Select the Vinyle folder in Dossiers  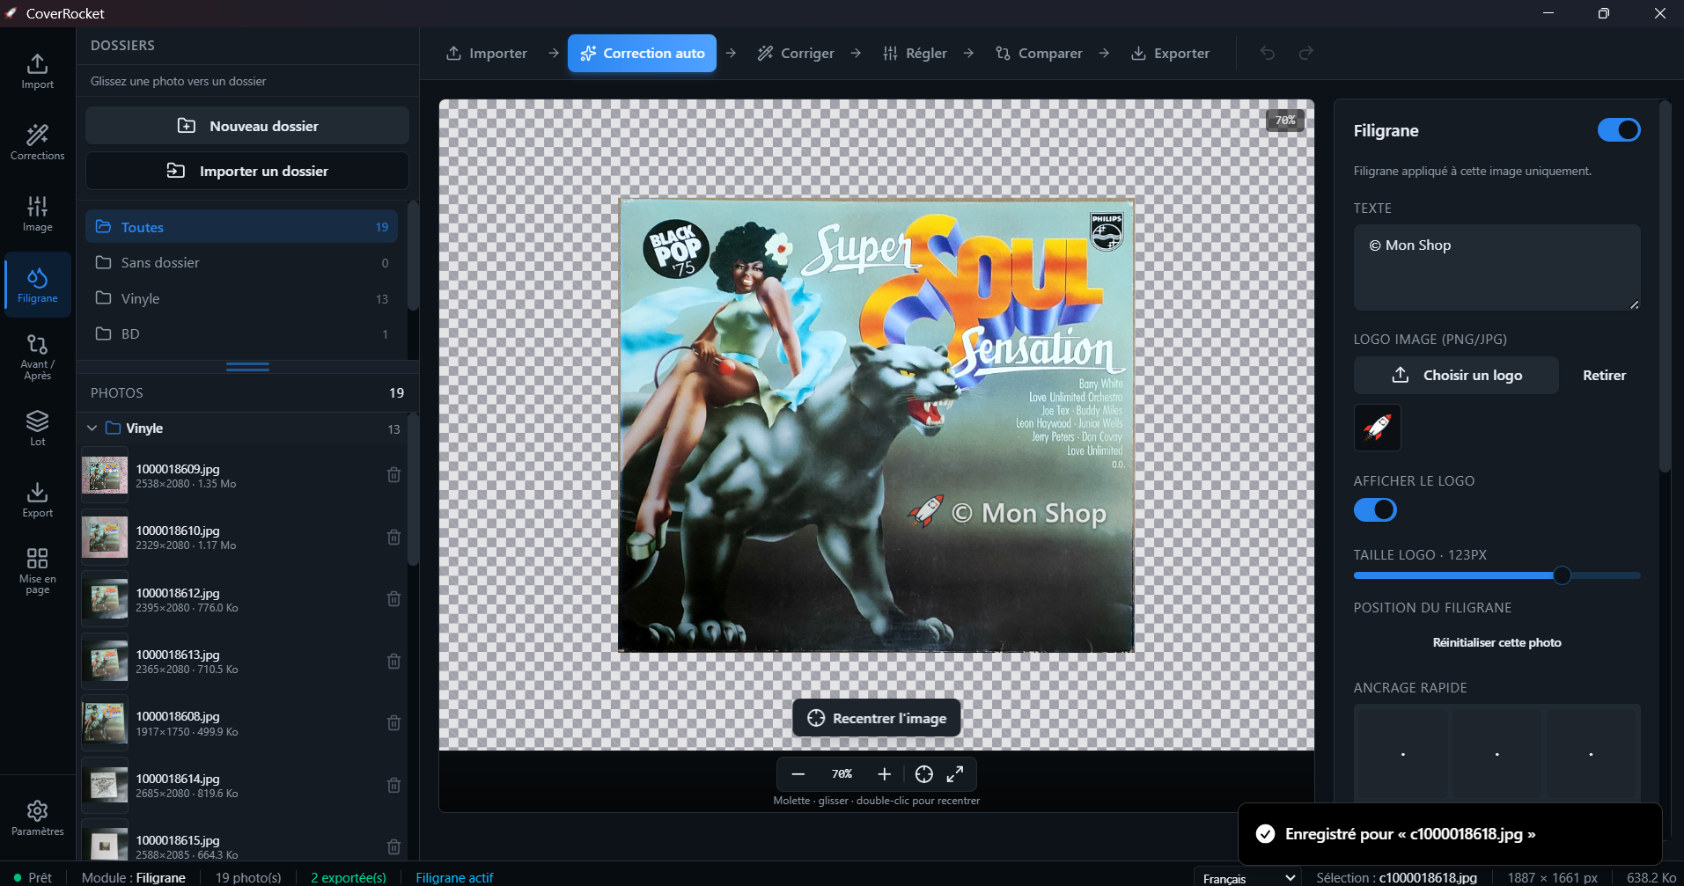[x=241, y=298]
